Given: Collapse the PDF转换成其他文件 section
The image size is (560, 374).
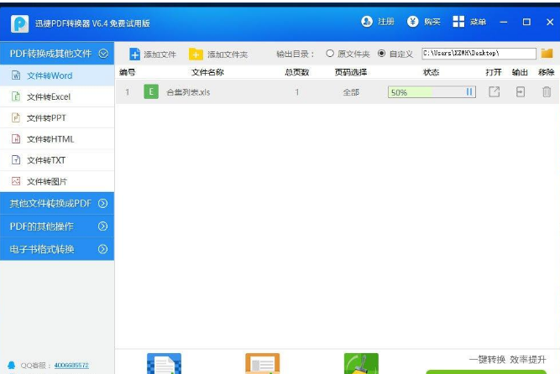Looking at the screenshot, I should pyautogui.click(x=103, y=54).
